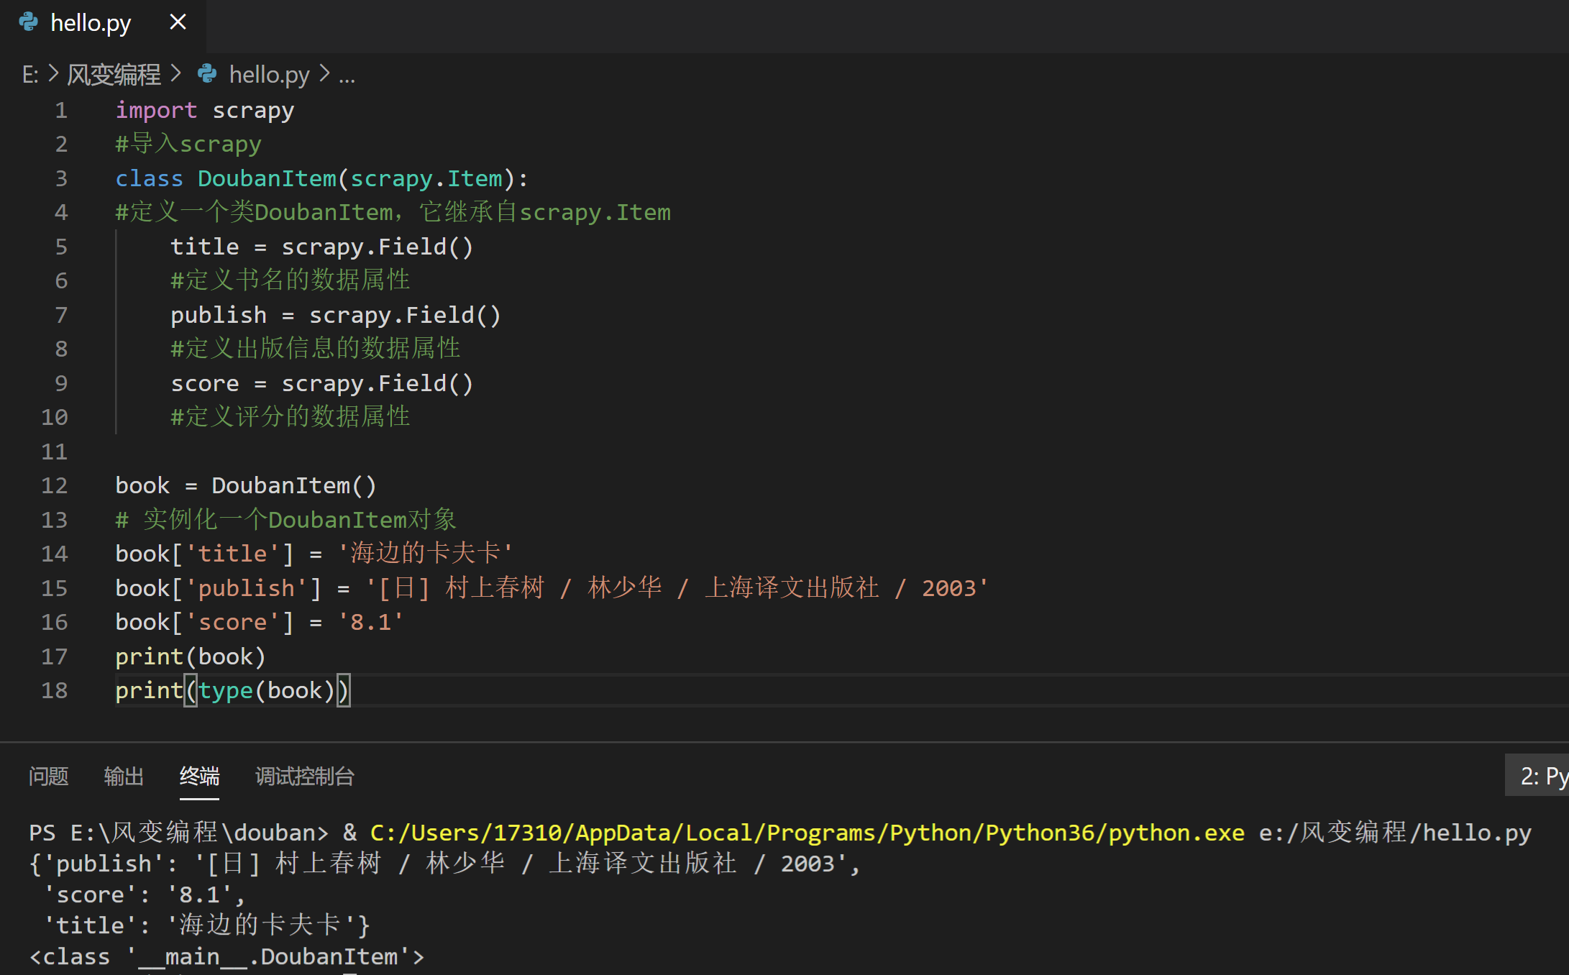This screenshot has height=975, width=1569.
Task: Click the '#定义评分的数据属性' comment
Action: point(291,417)
